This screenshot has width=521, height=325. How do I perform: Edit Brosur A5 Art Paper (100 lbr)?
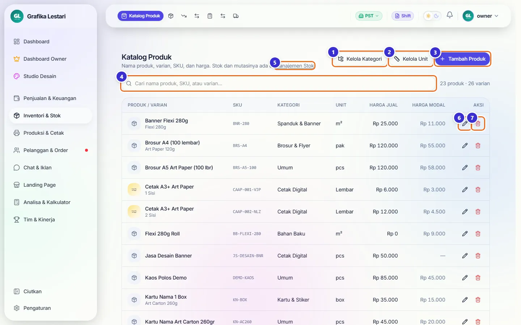pyautogui.click(x=465, y=168)
